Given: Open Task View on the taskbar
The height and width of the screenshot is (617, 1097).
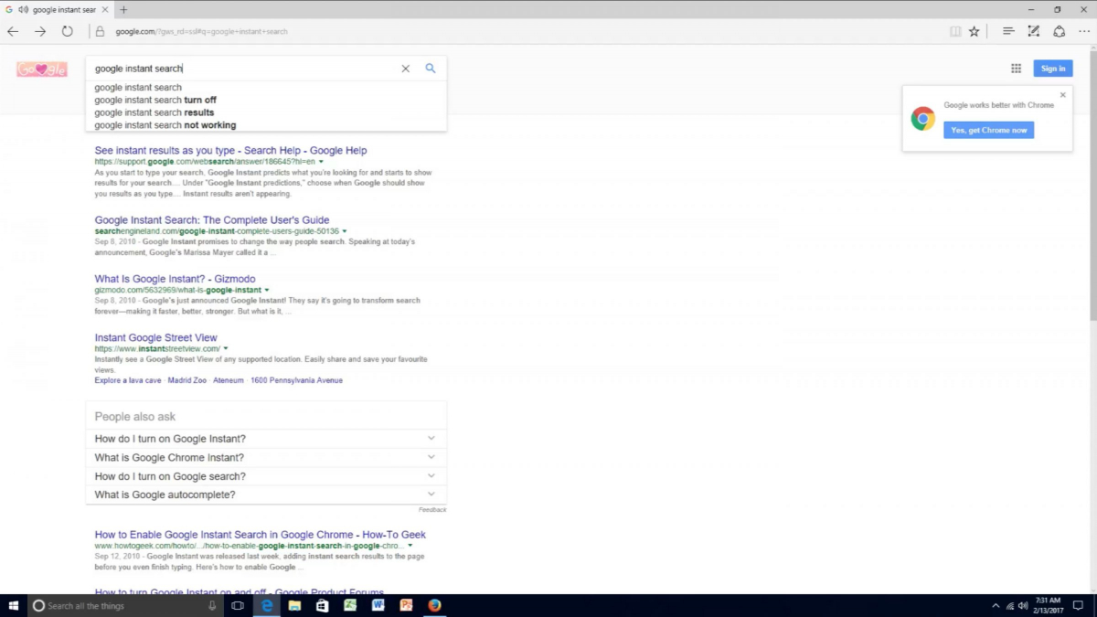Looking at the screenshot, I should (x=237, y=605).
